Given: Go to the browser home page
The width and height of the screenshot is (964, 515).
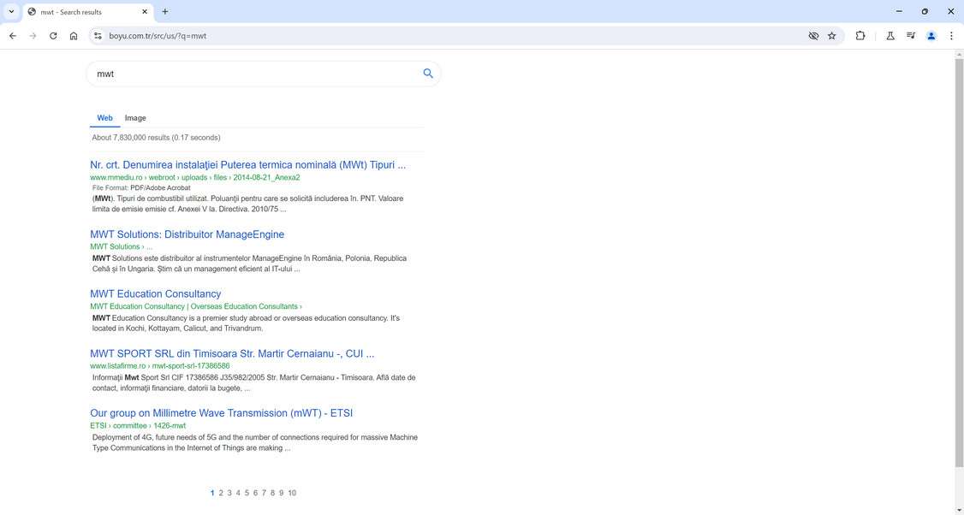Looking at the screenshot, I should tap(74, 36).
